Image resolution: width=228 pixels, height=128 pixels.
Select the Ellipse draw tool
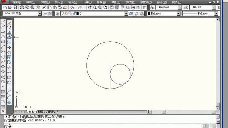pyautogui.click(x=3, y=66)
